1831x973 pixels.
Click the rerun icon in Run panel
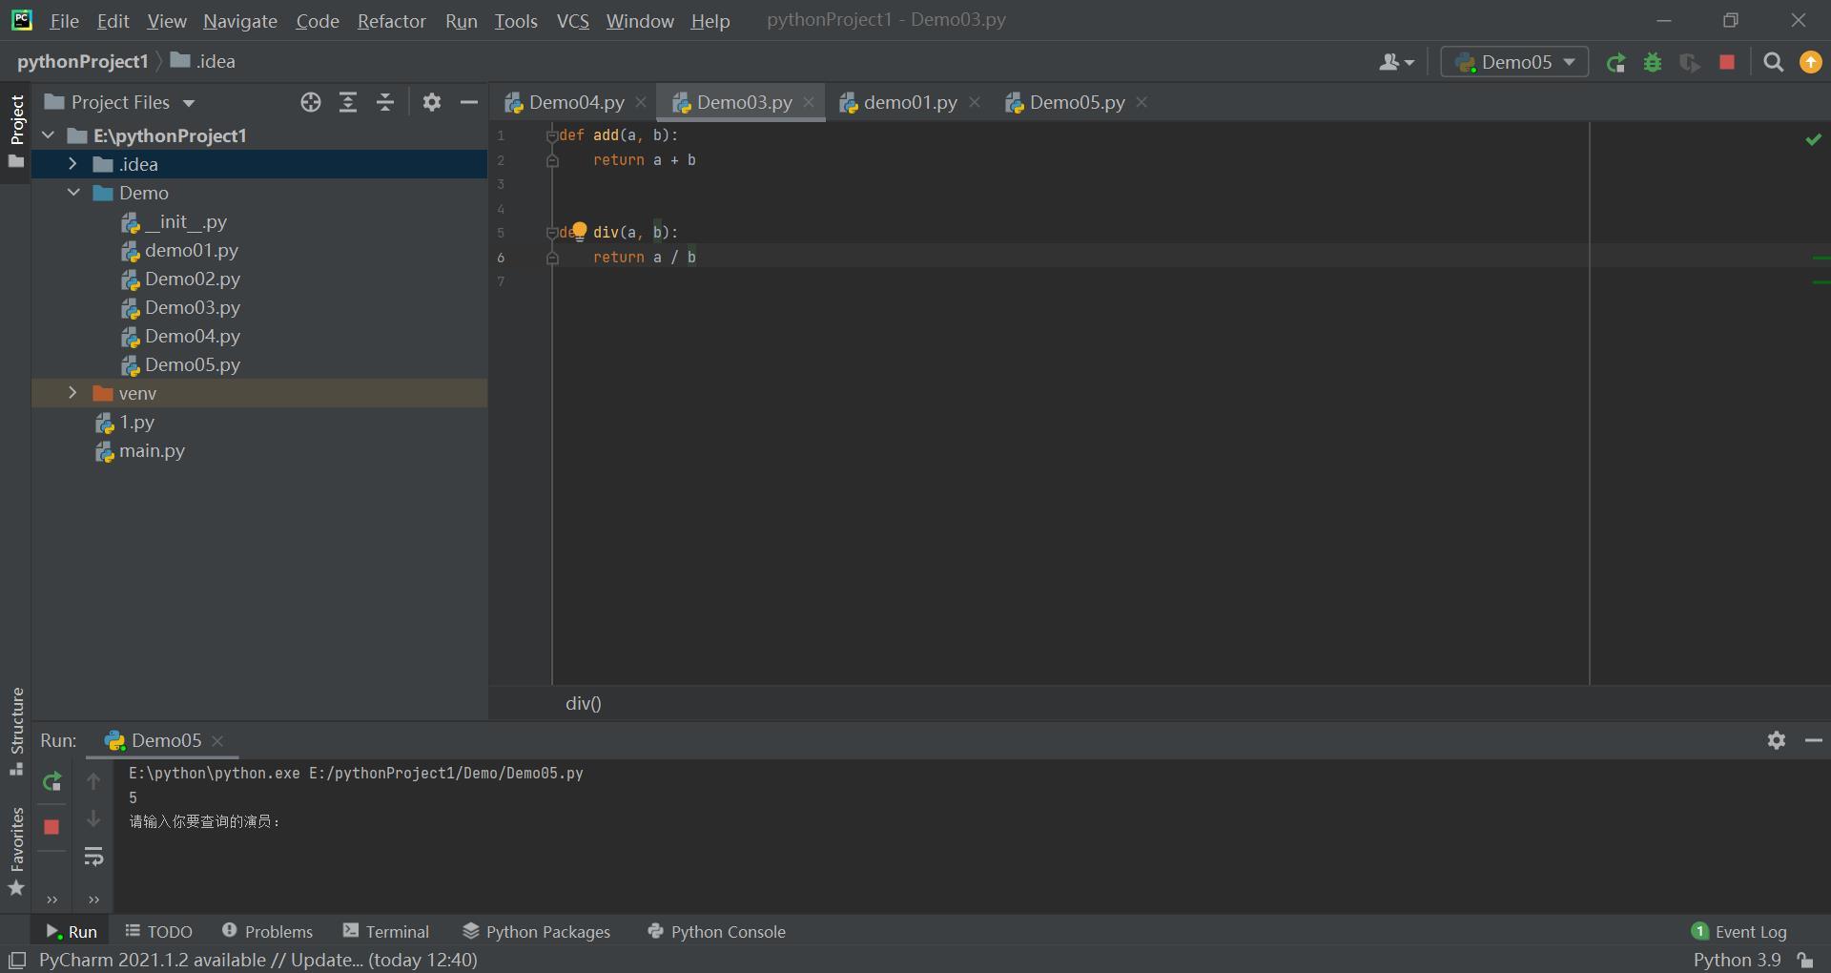pos(52,782)
